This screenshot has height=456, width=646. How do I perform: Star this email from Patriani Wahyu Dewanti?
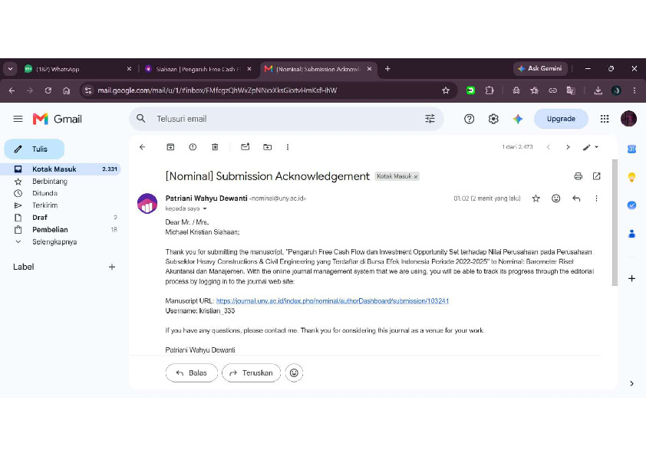point(536,198)
